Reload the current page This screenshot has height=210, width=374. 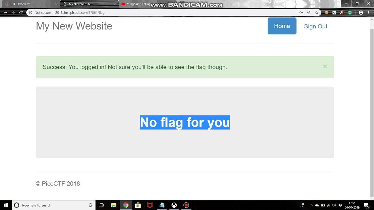coord(21,13)
